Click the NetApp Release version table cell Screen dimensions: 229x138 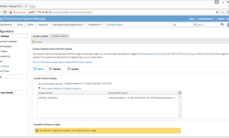pyautogui.click(x=143, y=98)
